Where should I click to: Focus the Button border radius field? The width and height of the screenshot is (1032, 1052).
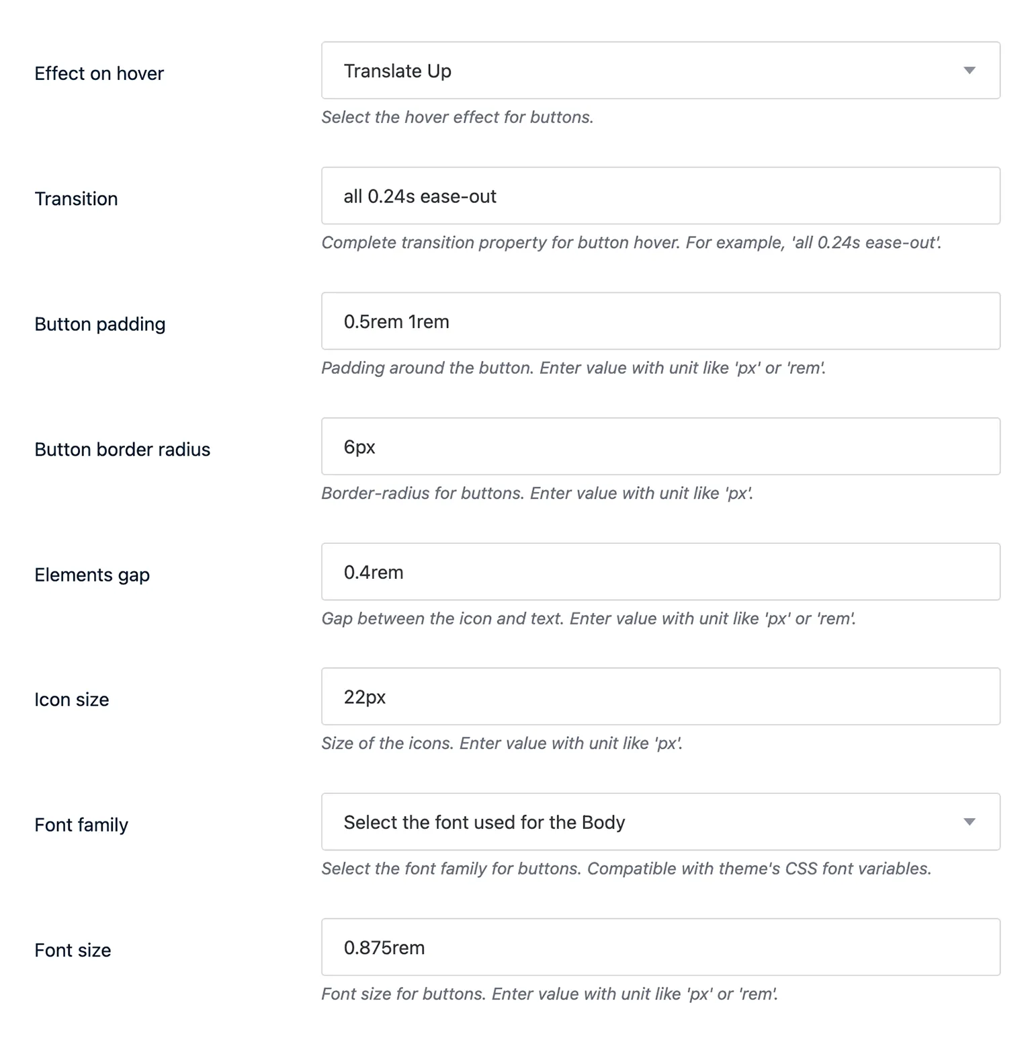click(660, 446)
